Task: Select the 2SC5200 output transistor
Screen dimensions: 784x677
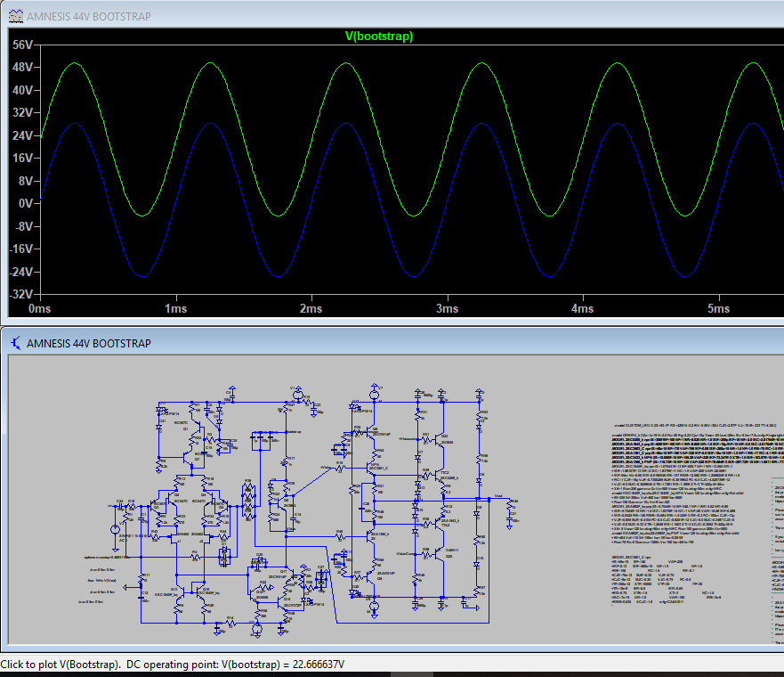Action: (440, 476)
